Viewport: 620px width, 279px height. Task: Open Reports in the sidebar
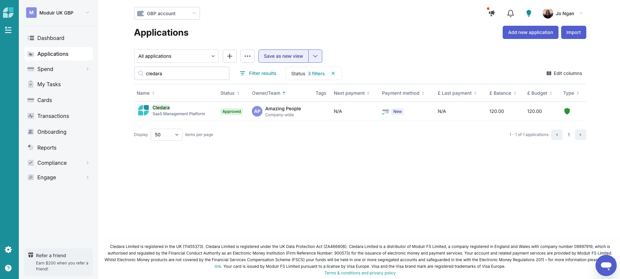point(58,148)
